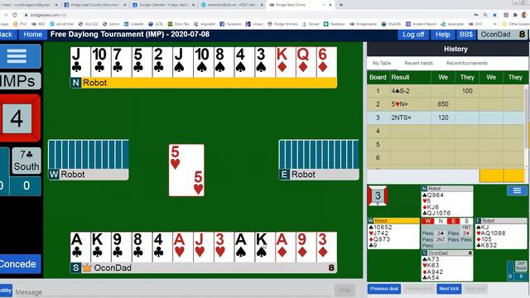Close the Google Calendar browser tab
This screenshot has height=298, width=530.
point(193,5)
